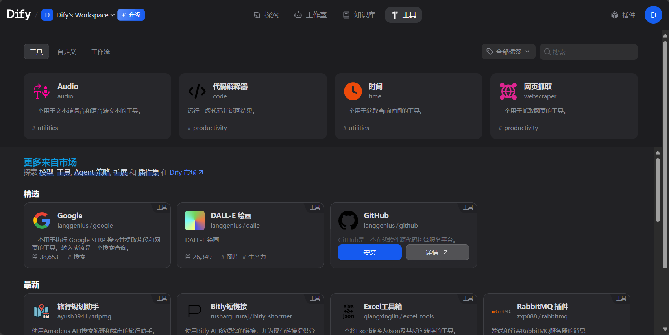Open the user account avatar D
Screen dimensions: 669x335
coord(653,15)
